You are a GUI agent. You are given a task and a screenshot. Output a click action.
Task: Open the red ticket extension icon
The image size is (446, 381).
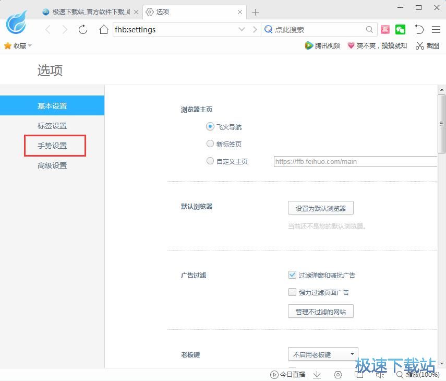[x=385, y=29]
